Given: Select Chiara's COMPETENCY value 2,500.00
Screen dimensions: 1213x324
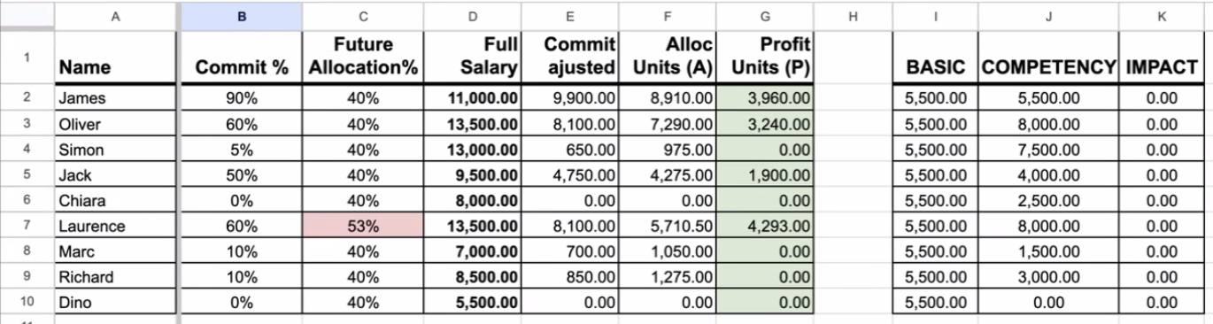Looking at the screenshot, I should coord(1048,200).
